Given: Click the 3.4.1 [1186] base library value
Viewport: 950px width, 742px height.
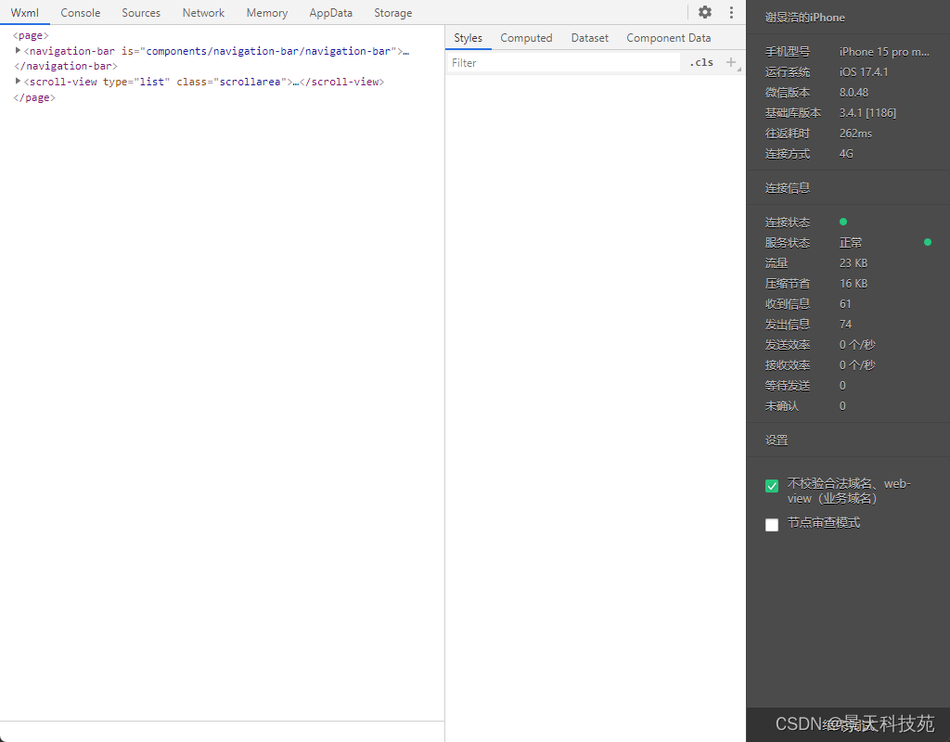Looking at the screenshot, I should 867,112.
